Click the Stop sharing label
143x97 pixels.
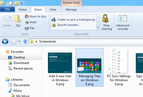(107, 27)
